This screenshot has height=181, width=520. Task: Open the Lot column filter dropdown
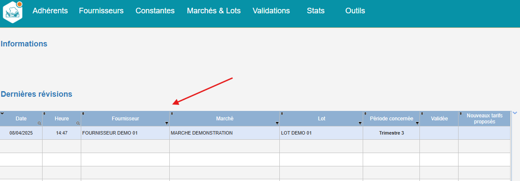360,123
